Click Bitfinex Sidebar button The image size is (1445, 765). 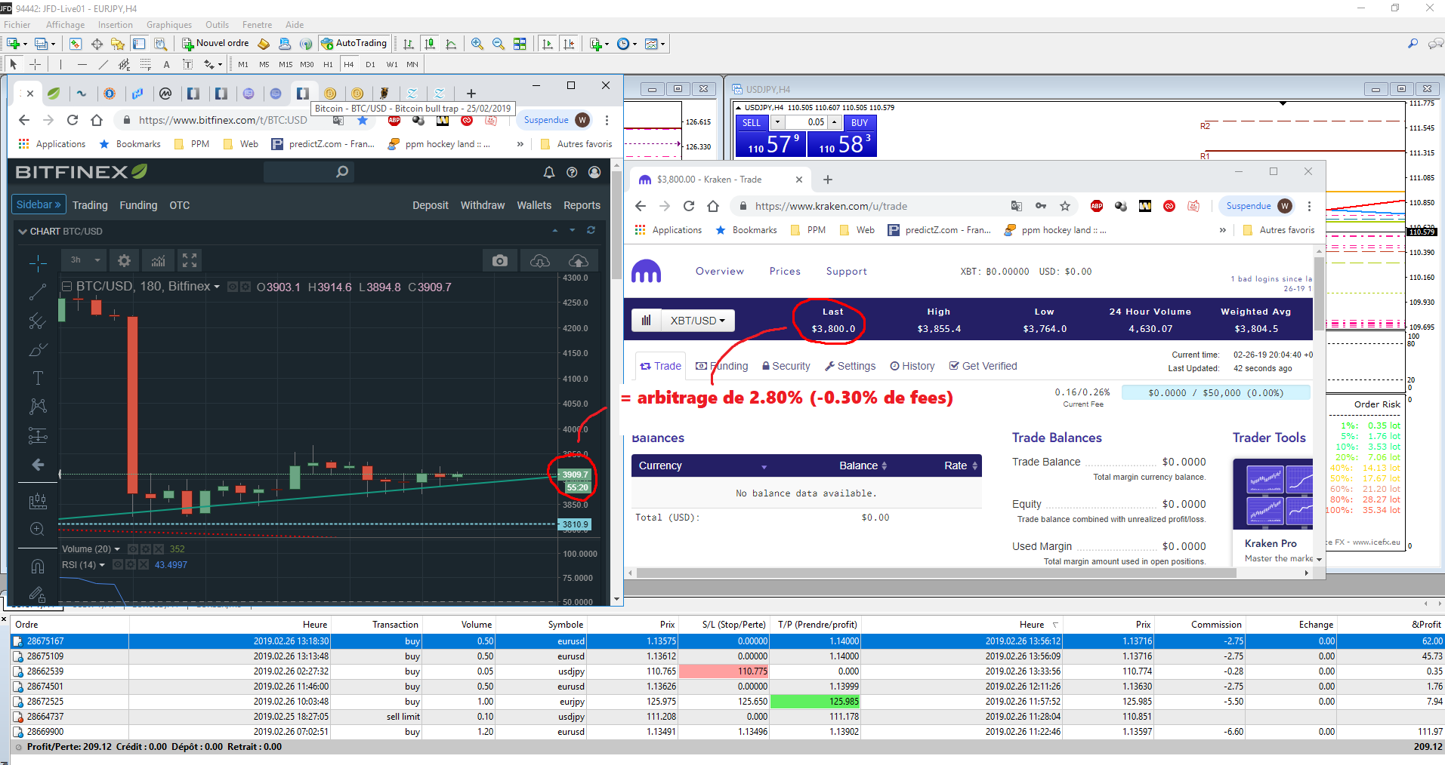tap(39, 204)
